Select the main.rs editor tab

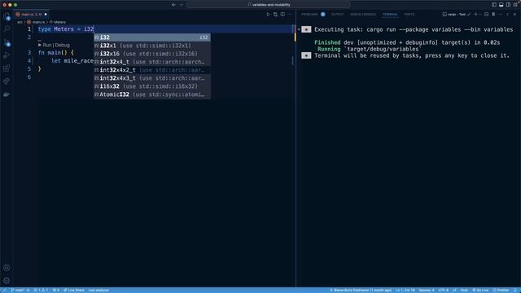tap(32, 15)
